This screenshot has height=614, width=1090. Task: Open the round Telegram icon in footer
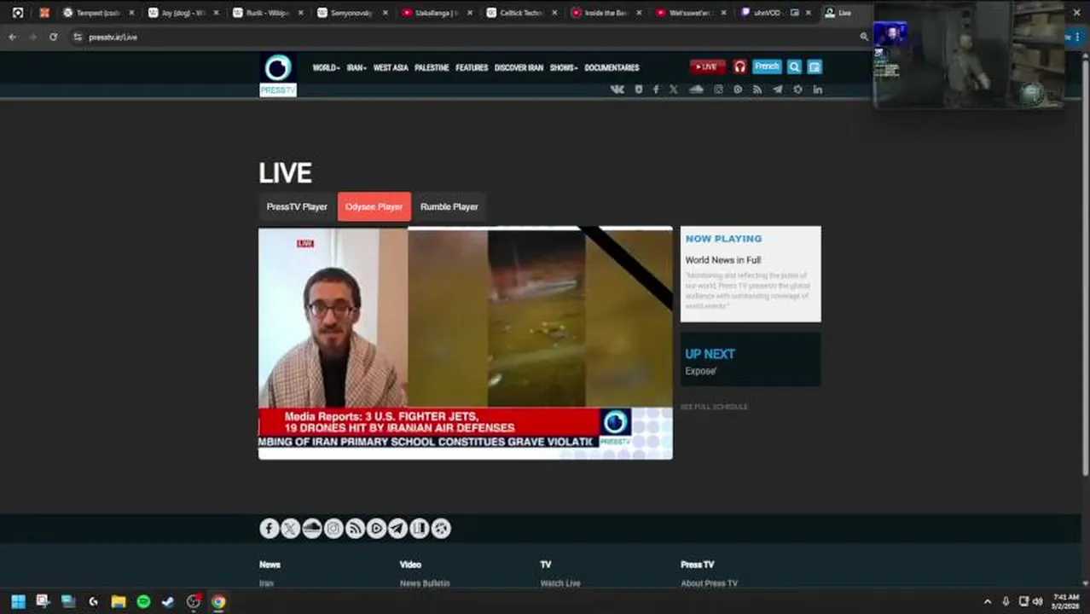pos(397,529)
